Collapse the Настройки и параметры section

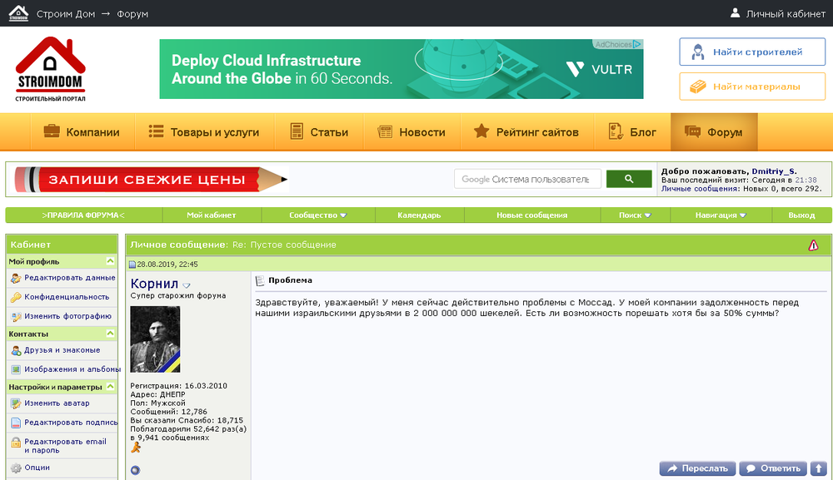click(110, 387)
